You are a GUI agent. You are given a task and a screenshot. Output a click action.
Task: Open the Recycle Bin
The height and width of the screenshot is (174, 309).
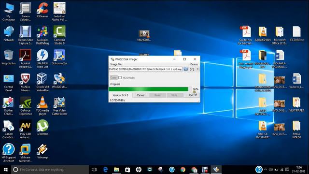click(x=9, y=57)
